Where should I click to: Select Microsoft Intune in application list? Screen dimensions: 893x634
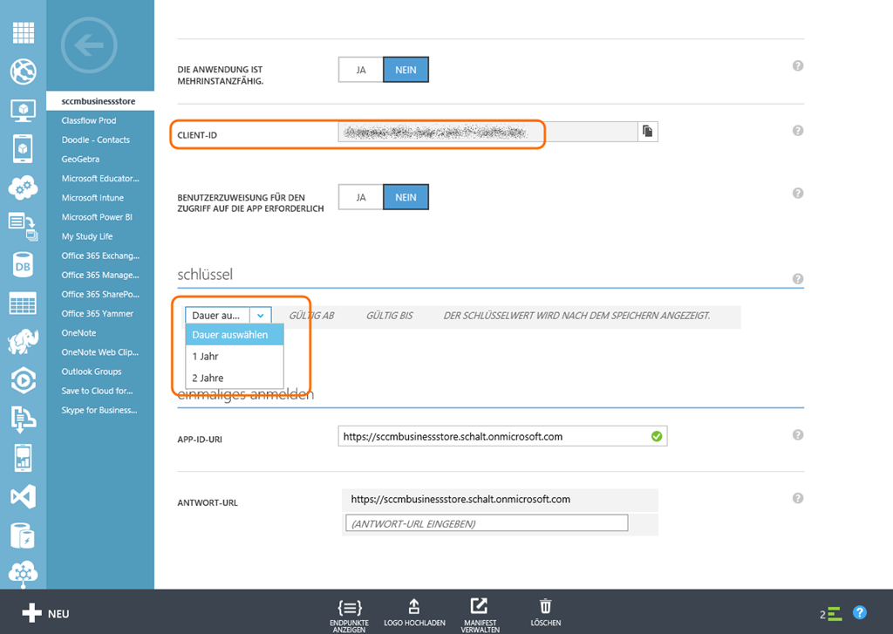[92, 198]
